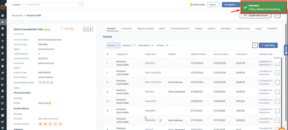Open action menu for policy 0987IKM
288x130 pixels.
277,92
